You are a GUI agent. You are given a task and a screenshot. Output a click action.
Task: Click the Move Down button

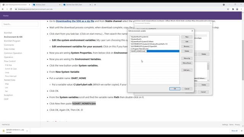pos(187,63)
